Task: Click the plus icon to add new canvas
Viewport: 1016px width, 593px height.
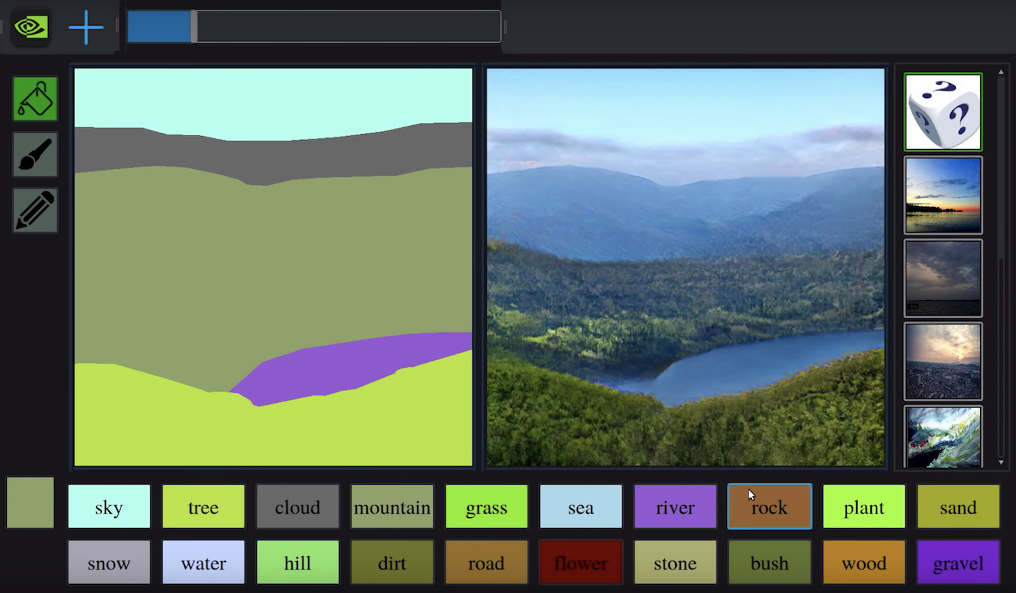Action: point(85,26)
